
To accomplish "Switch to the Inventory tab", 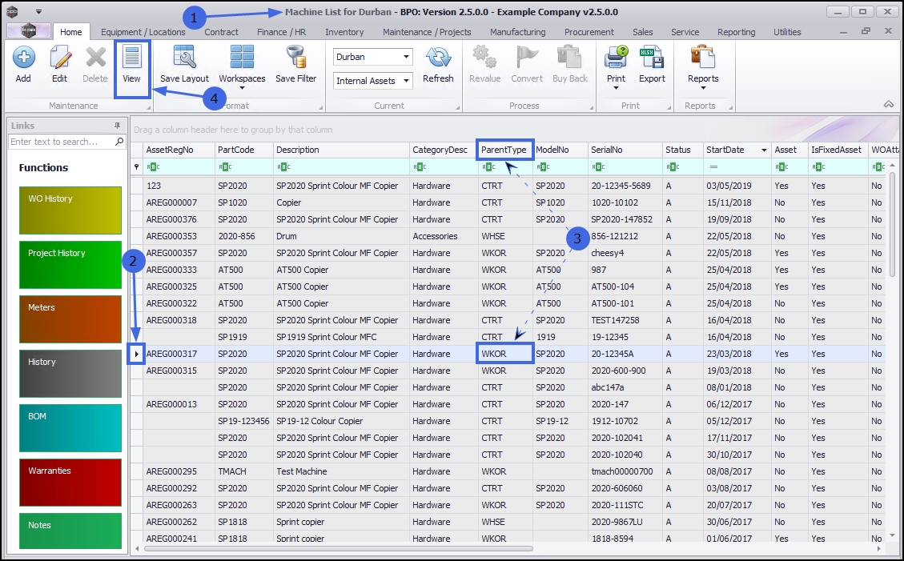I will [344, 32].
